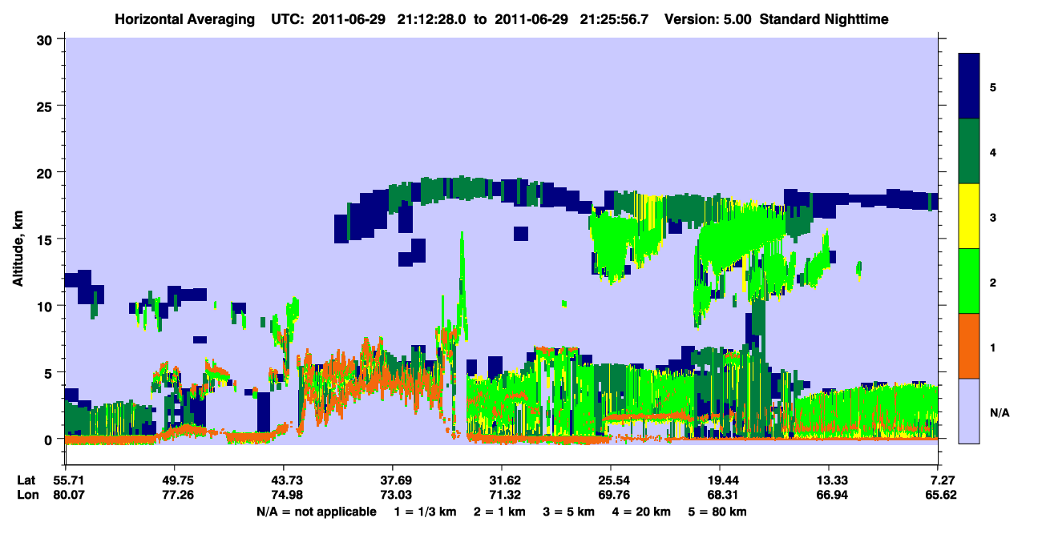Image resolution: width=1042 pixels, height=534 pixels.
Task: Click the orange level 1 legend swatch
Action: pyautogui.click(x=969, y=346)
